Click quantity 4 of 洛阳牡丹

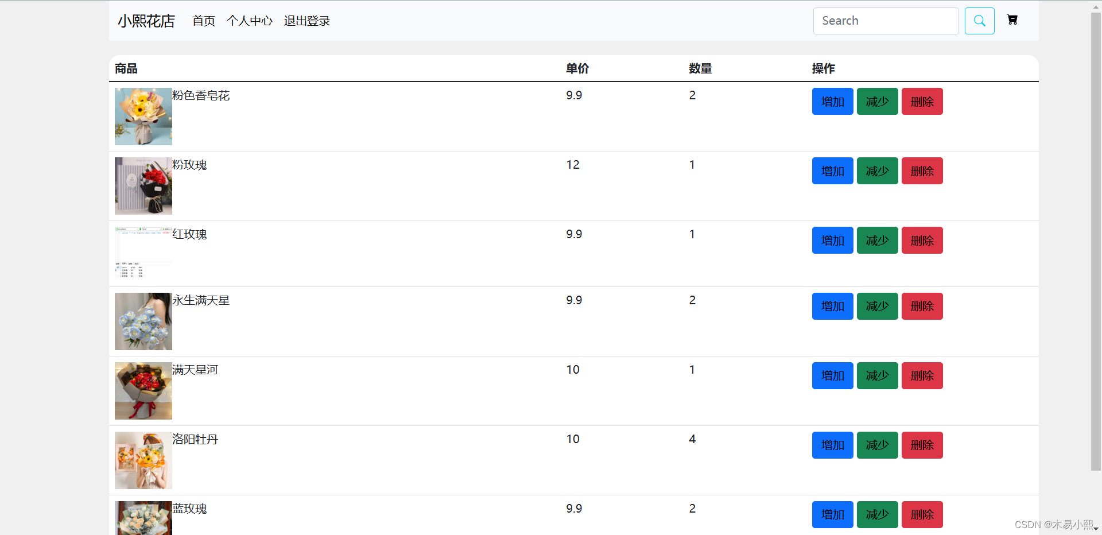[692, 439]
